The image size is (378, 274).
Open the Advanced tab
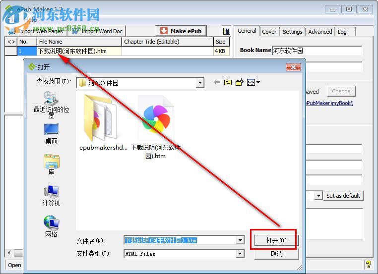320,32
